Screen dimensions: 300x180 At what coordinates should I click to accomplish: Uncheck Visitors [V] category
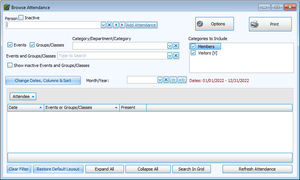tap(193, 53)
